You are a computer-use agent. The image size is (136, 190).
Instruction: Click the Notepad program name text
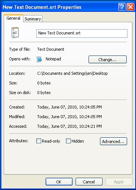pos(53,59)
